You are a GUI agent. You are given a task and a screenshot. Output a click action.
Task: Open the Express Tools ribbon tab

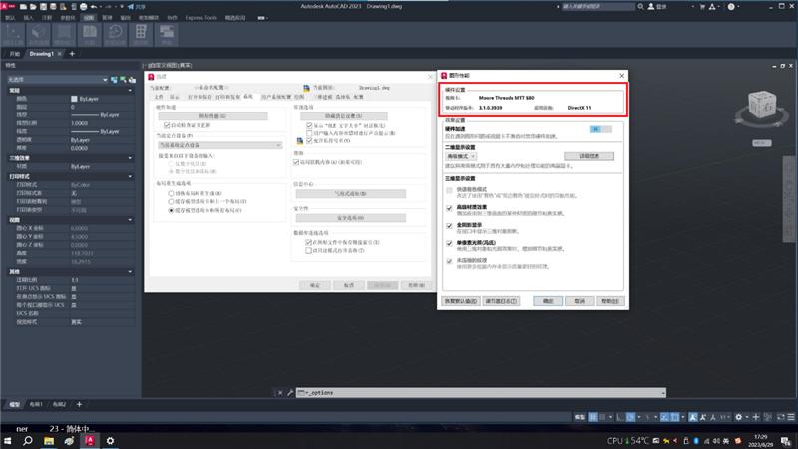point(201,18)
